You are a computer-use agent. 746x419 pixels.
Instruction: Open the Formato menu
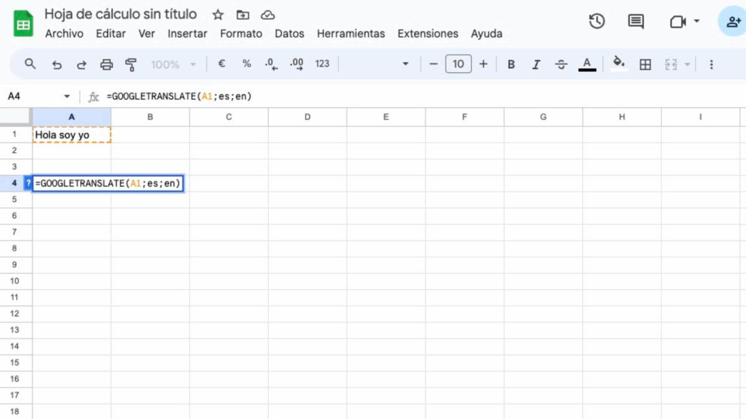241,34
